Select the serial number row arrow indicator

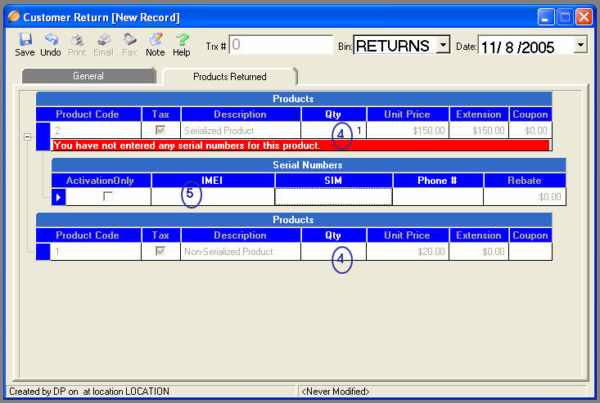pos(59,197)
